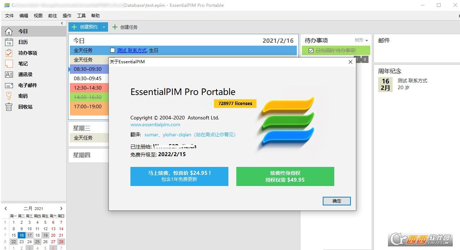Viewport: 460px width, 250px height.
Task: Open the 帮助 menu
Action: 95,16
